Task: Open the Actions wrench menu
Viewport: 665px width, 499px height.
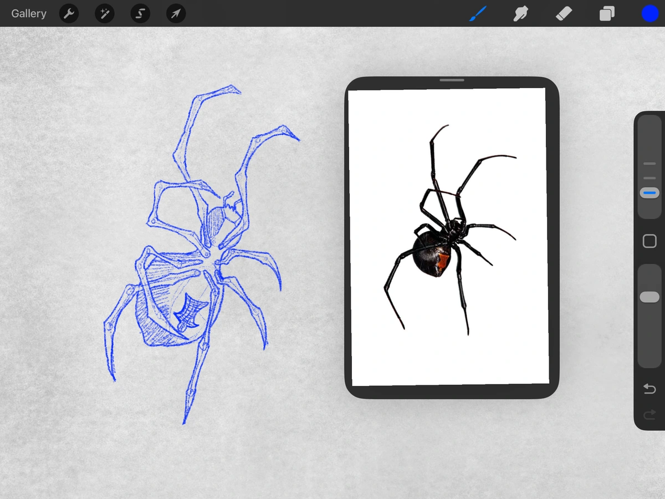Action: (69, 13)
